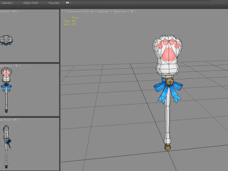This screenshot has height=171, width=228.
Task: Open the Smooth + Highlights + Edged Faces shading menu
Action: coord(110,11)
